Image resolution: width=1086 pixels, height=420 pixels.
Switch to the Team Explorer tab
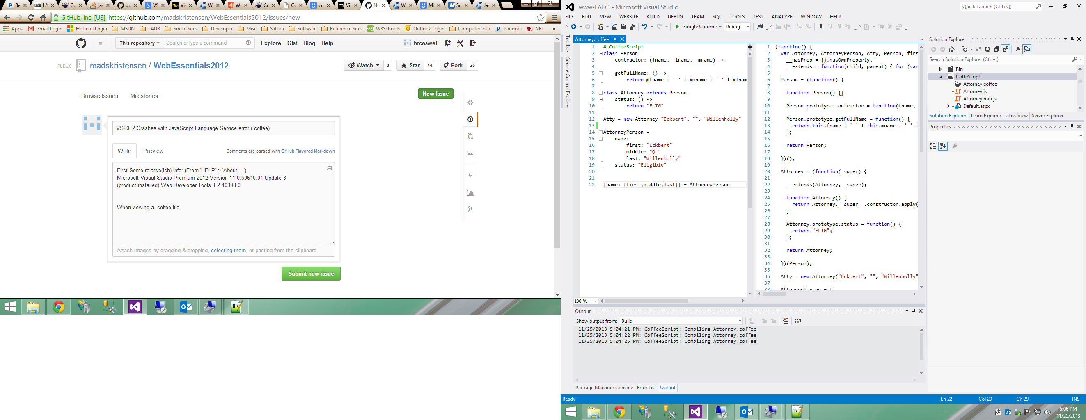(x=985, y=116)
